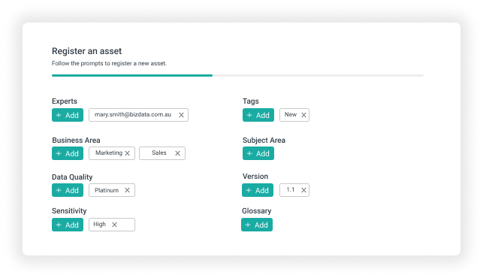Add a sensitivity level
Image resolution: width=483 pixels, height=278 pixels.
[68, 225]
